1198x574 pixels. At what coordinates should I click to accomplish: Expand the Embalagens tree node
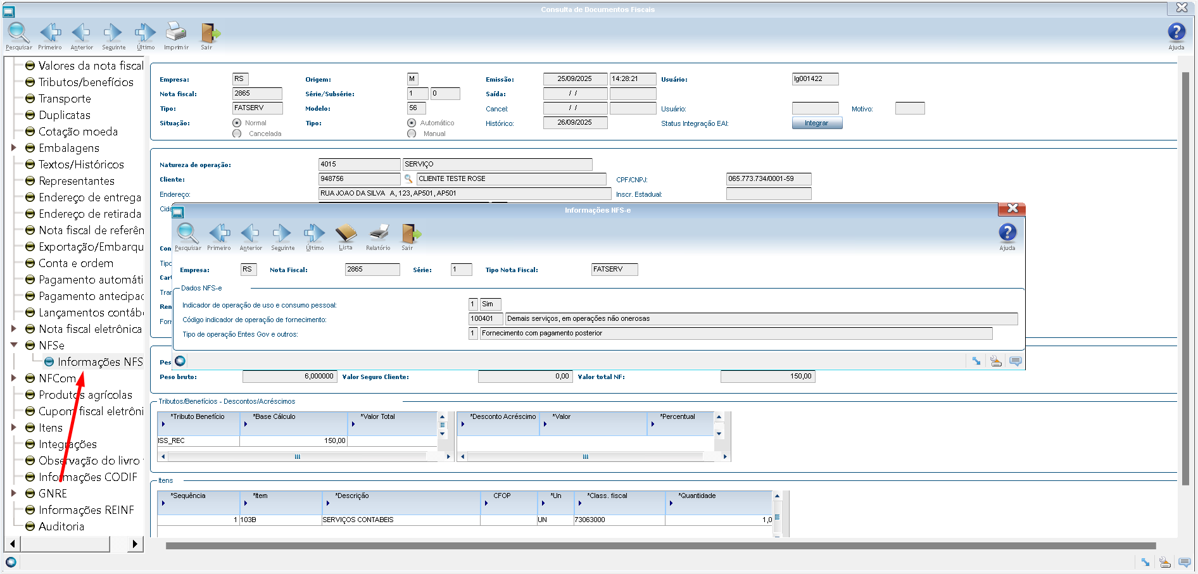coord(13,147)
